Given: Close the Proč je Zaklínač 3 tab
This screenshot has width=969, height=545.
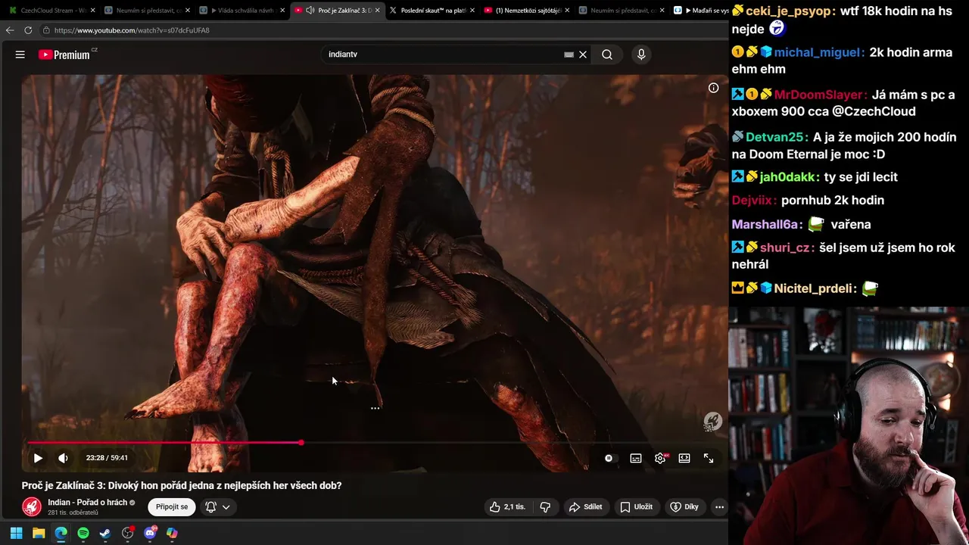Looking at the screenshot, I should click(377, 11).
